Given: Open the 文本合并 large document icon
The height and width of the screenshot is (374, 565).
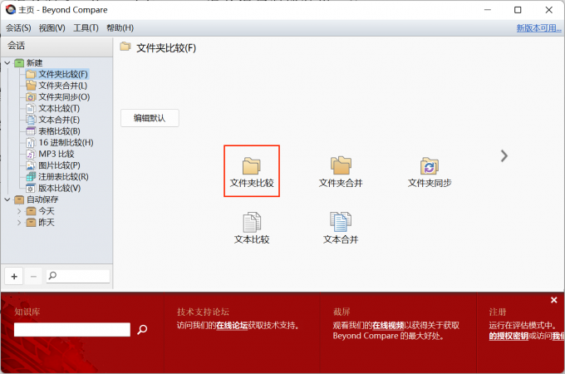Looking at the screenshot, I should click(x=341, y=228).
